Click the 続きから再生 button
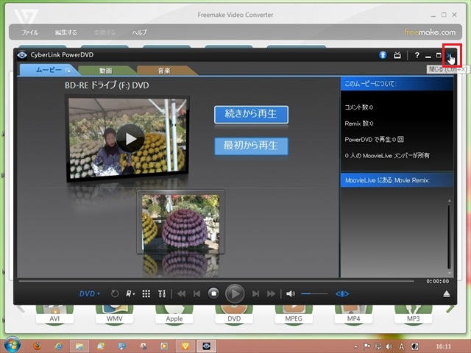This screenshot has width=471, height=353. [x=251, y=115]
